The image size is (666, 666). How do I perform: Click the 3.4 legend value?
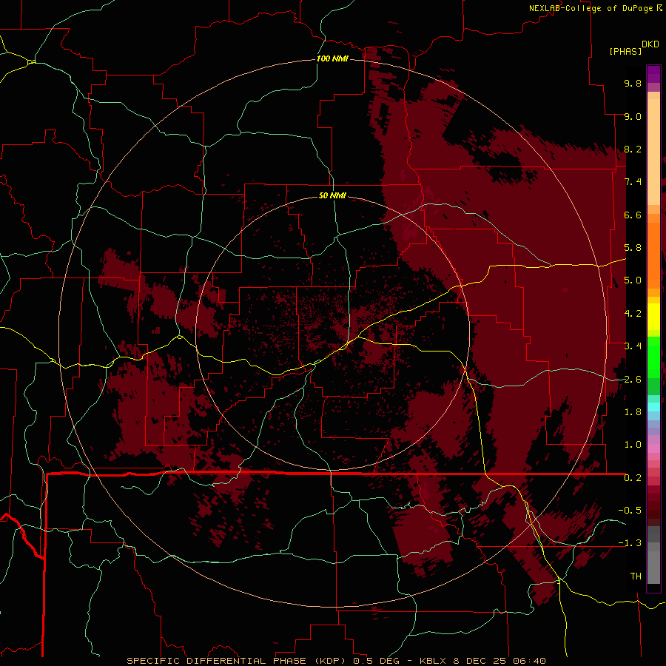tap(633, 346)
